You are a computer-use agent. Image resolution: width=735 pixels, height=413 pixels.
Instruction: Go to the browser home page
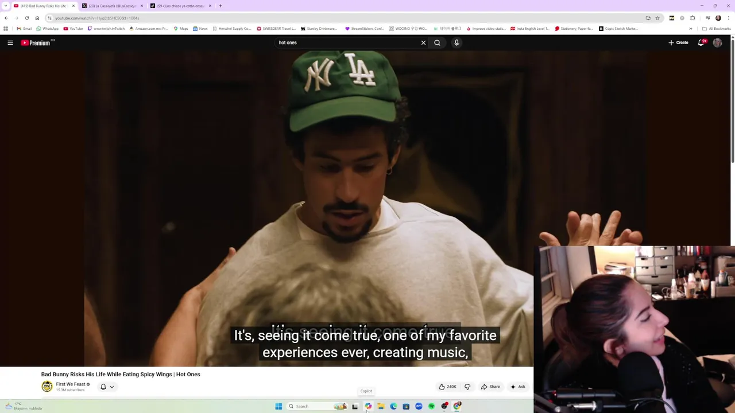(x=37, y=18)
